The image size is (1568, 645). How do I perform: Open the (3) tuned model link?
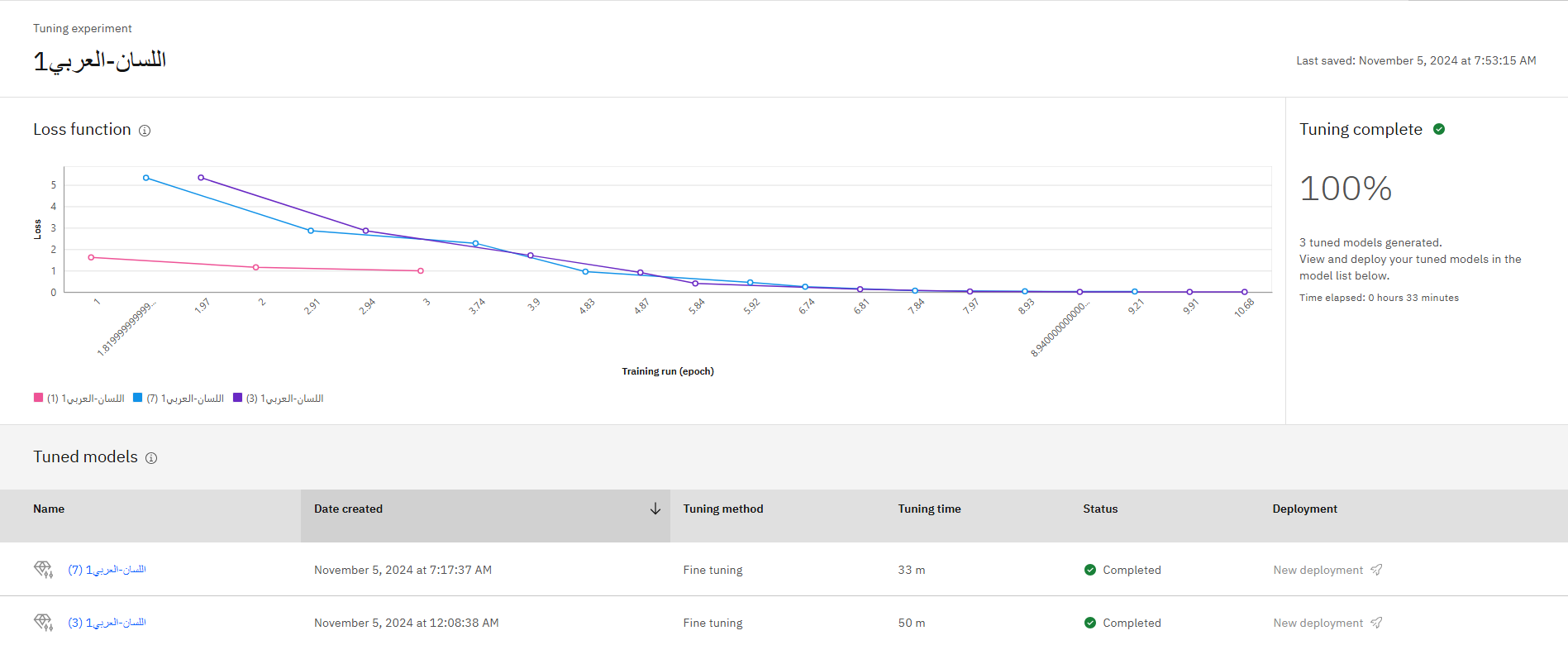coord(107,623)
